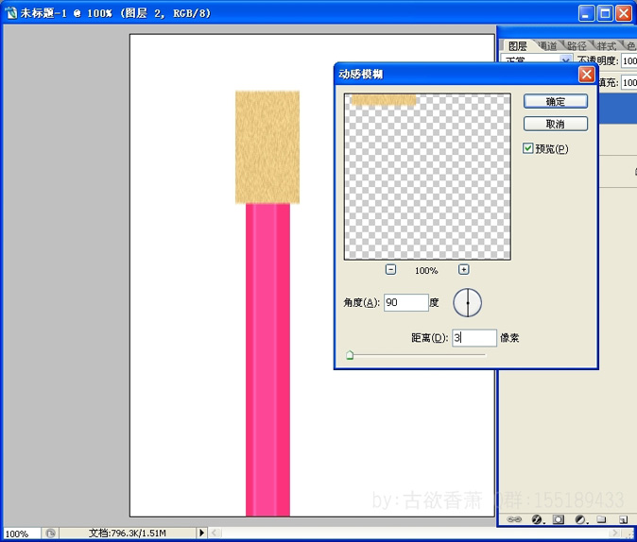The image size is (637, 542).
Task: Click the create new layer icon
Action: (623, 519)
